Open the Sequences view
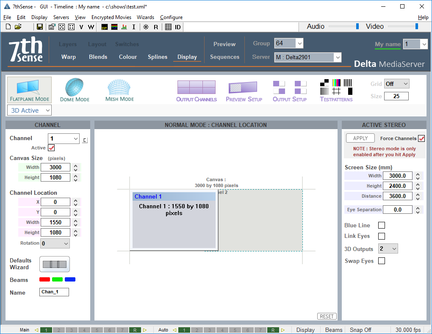The height and width of the screenshot is (334, 432). click(x=225, y=57)
